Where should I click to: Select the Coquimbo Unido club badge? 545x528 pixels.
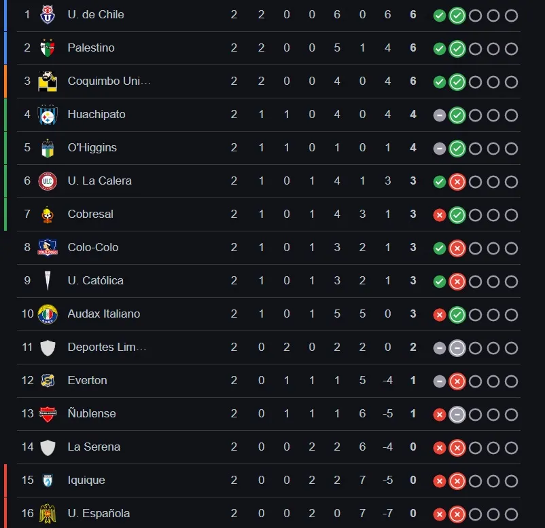click(x=48, y=81)
